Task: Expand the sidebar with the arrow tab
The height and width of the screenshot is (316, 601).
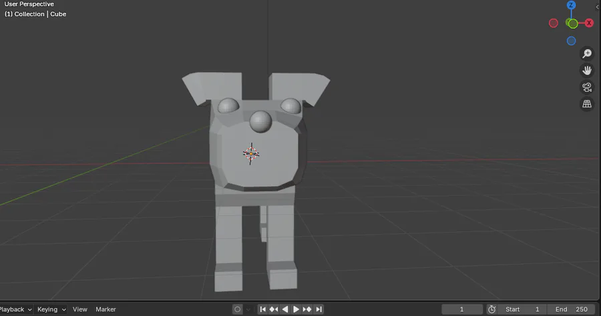Action: (x=598, y=7)
